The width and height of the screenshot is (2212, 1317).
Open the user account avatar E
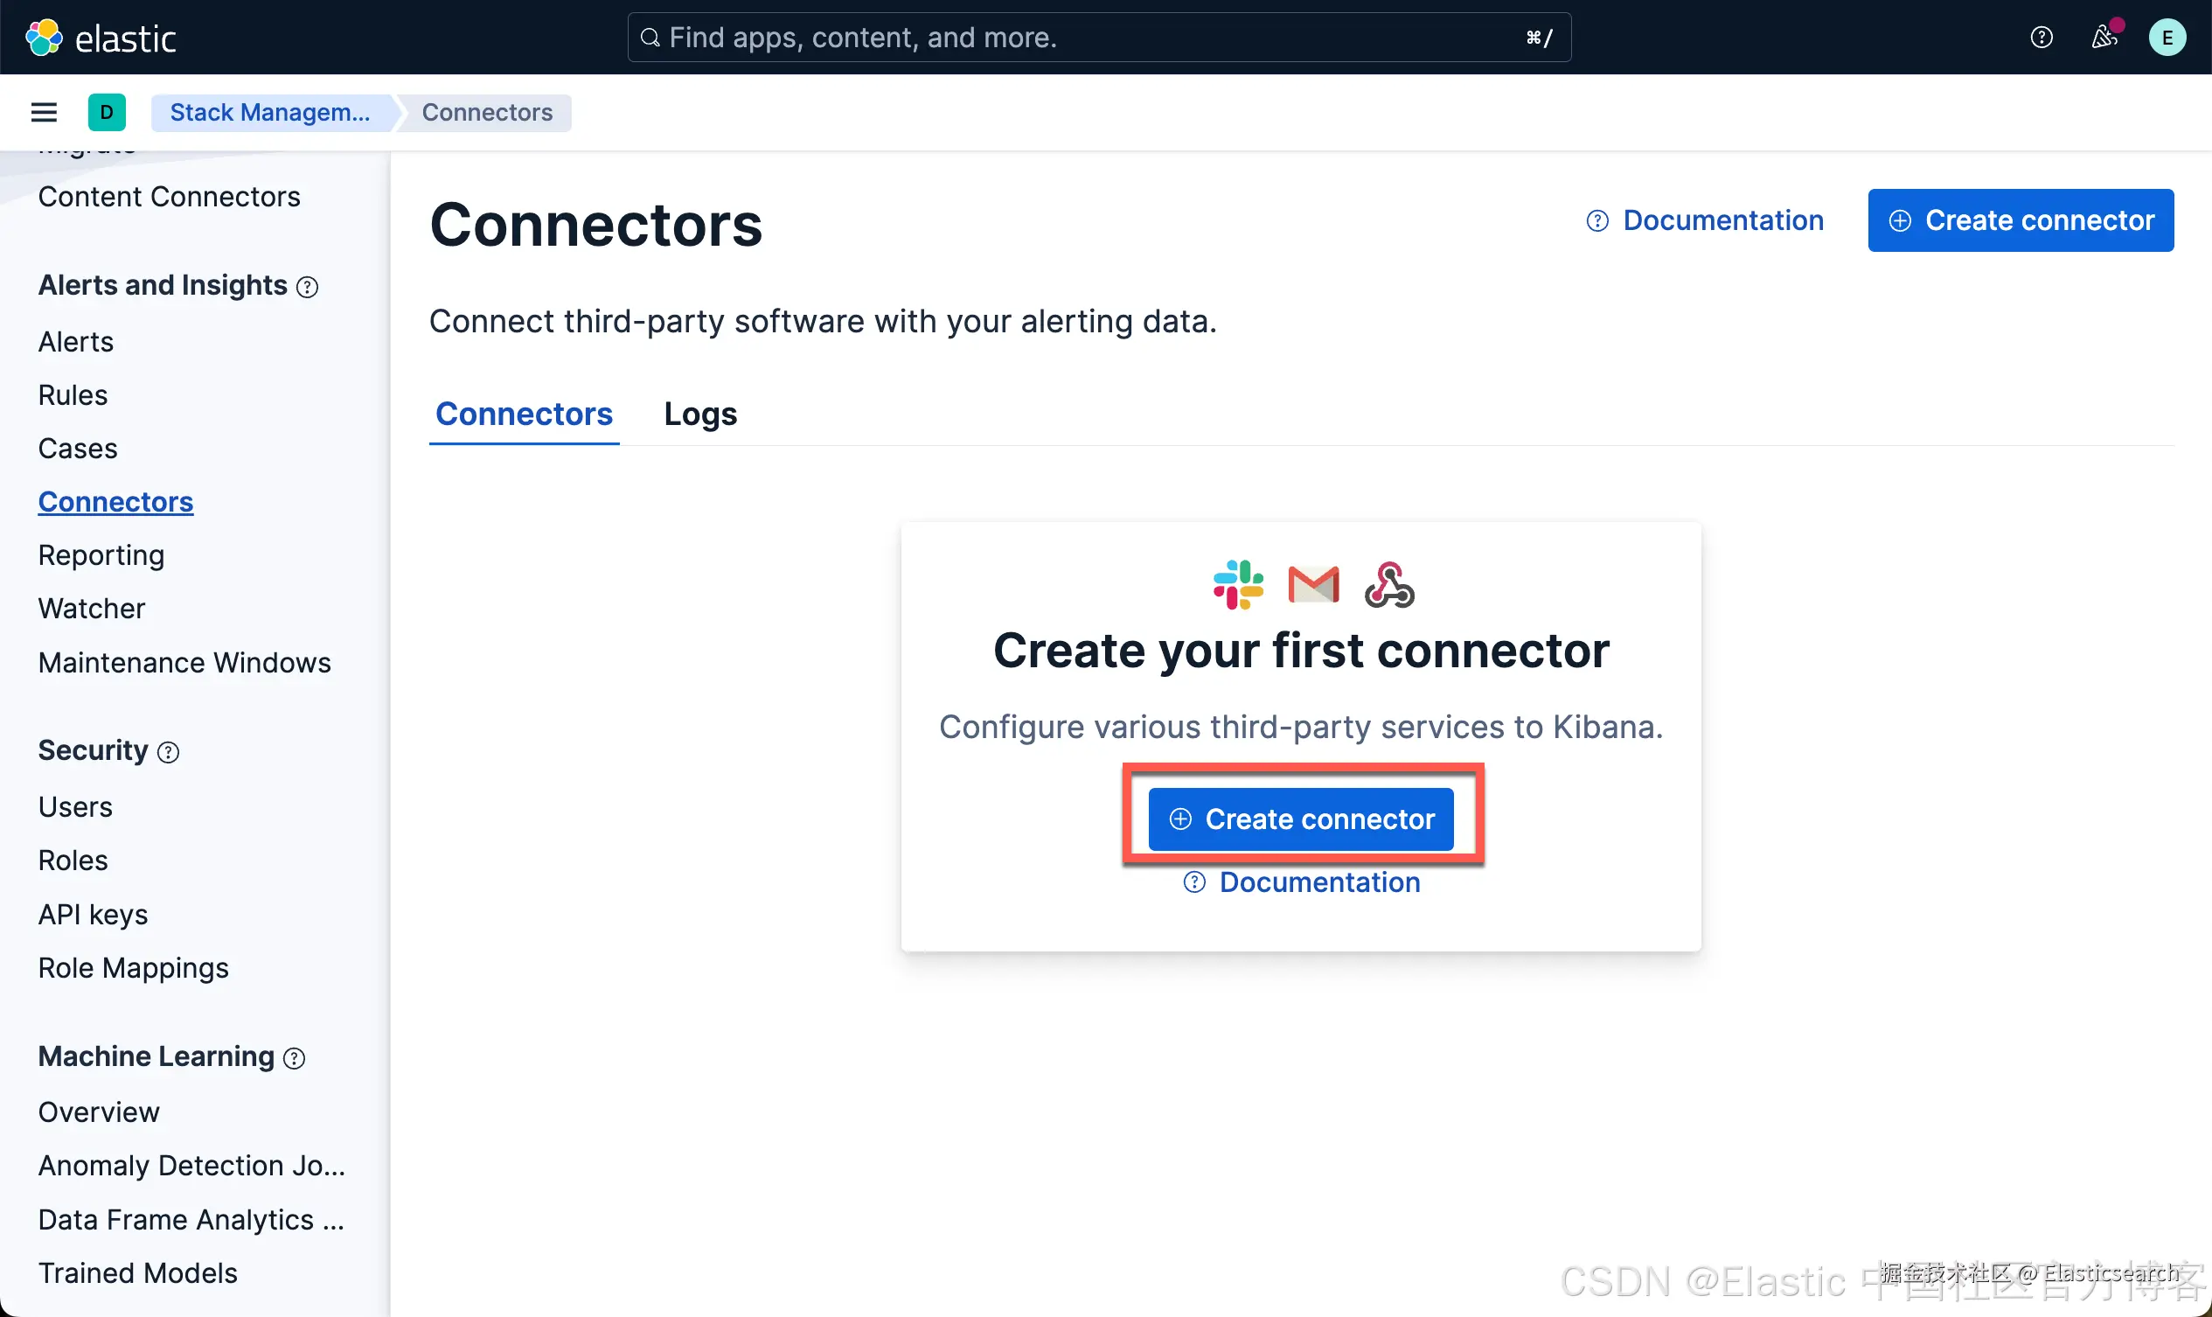(x=2167, y=38)
